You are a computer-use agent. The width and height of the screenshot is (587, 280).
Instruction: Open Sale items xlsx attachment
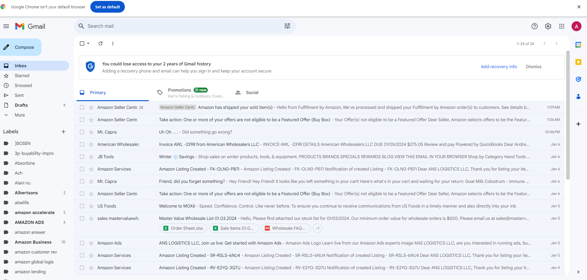[x=234, y=228]
